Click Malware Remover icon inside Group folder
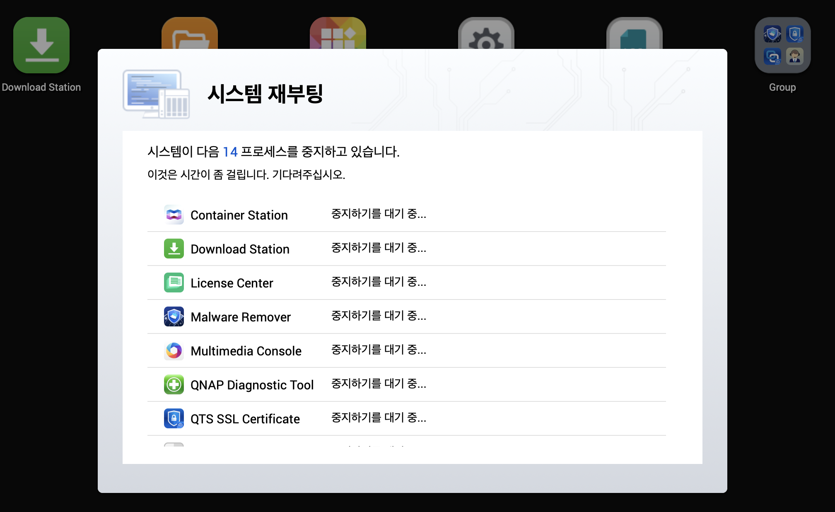Screen dimensions: 835x512 coord(772,34)
